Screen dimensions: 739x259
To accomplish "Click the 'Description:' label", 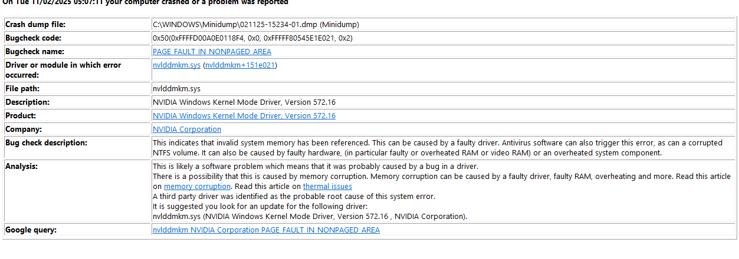I will (28, 102).
